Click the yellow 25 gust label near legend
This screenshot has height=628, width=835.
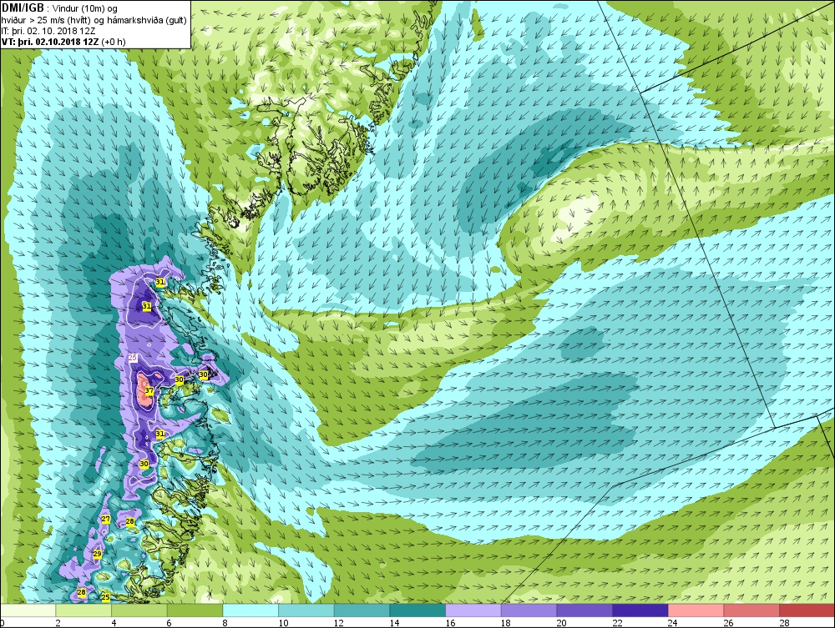pyautogui.click(x=105, y=597)
